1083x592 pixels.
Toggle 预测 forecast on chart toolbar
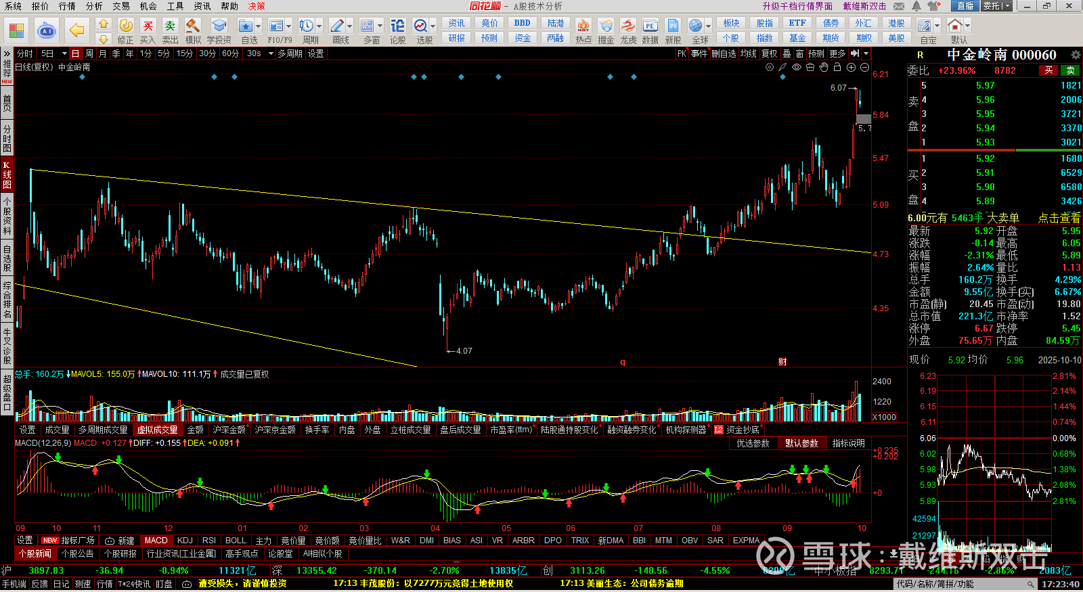[x=816, y=53]
